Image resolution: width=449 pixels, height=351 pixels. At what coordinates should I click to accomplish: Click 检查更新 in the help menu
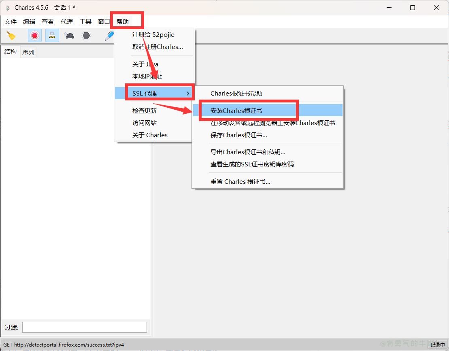pyautogui.click(x=145, y=111)
